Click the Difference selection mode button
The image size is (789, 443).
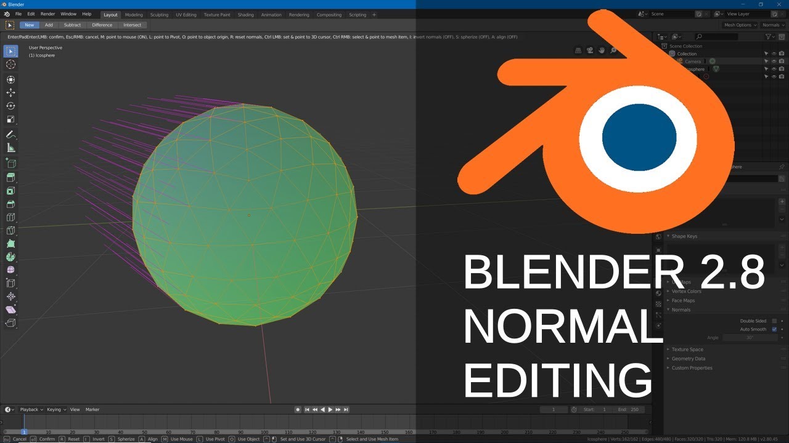pos(102,25)
